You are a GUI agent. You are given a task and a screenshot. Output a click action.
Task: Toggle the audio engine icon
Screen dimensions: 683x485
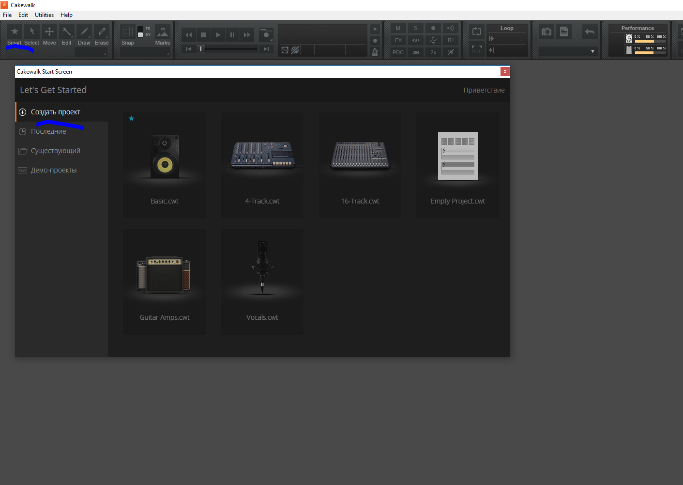pos(285,50)
